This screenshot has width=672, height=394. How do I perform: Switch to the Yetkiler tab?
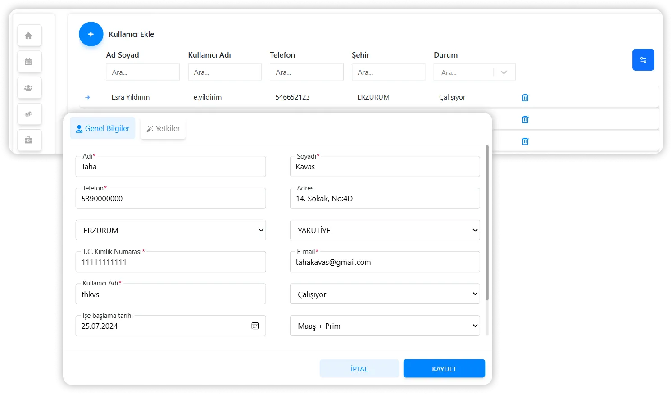point(163,128)
